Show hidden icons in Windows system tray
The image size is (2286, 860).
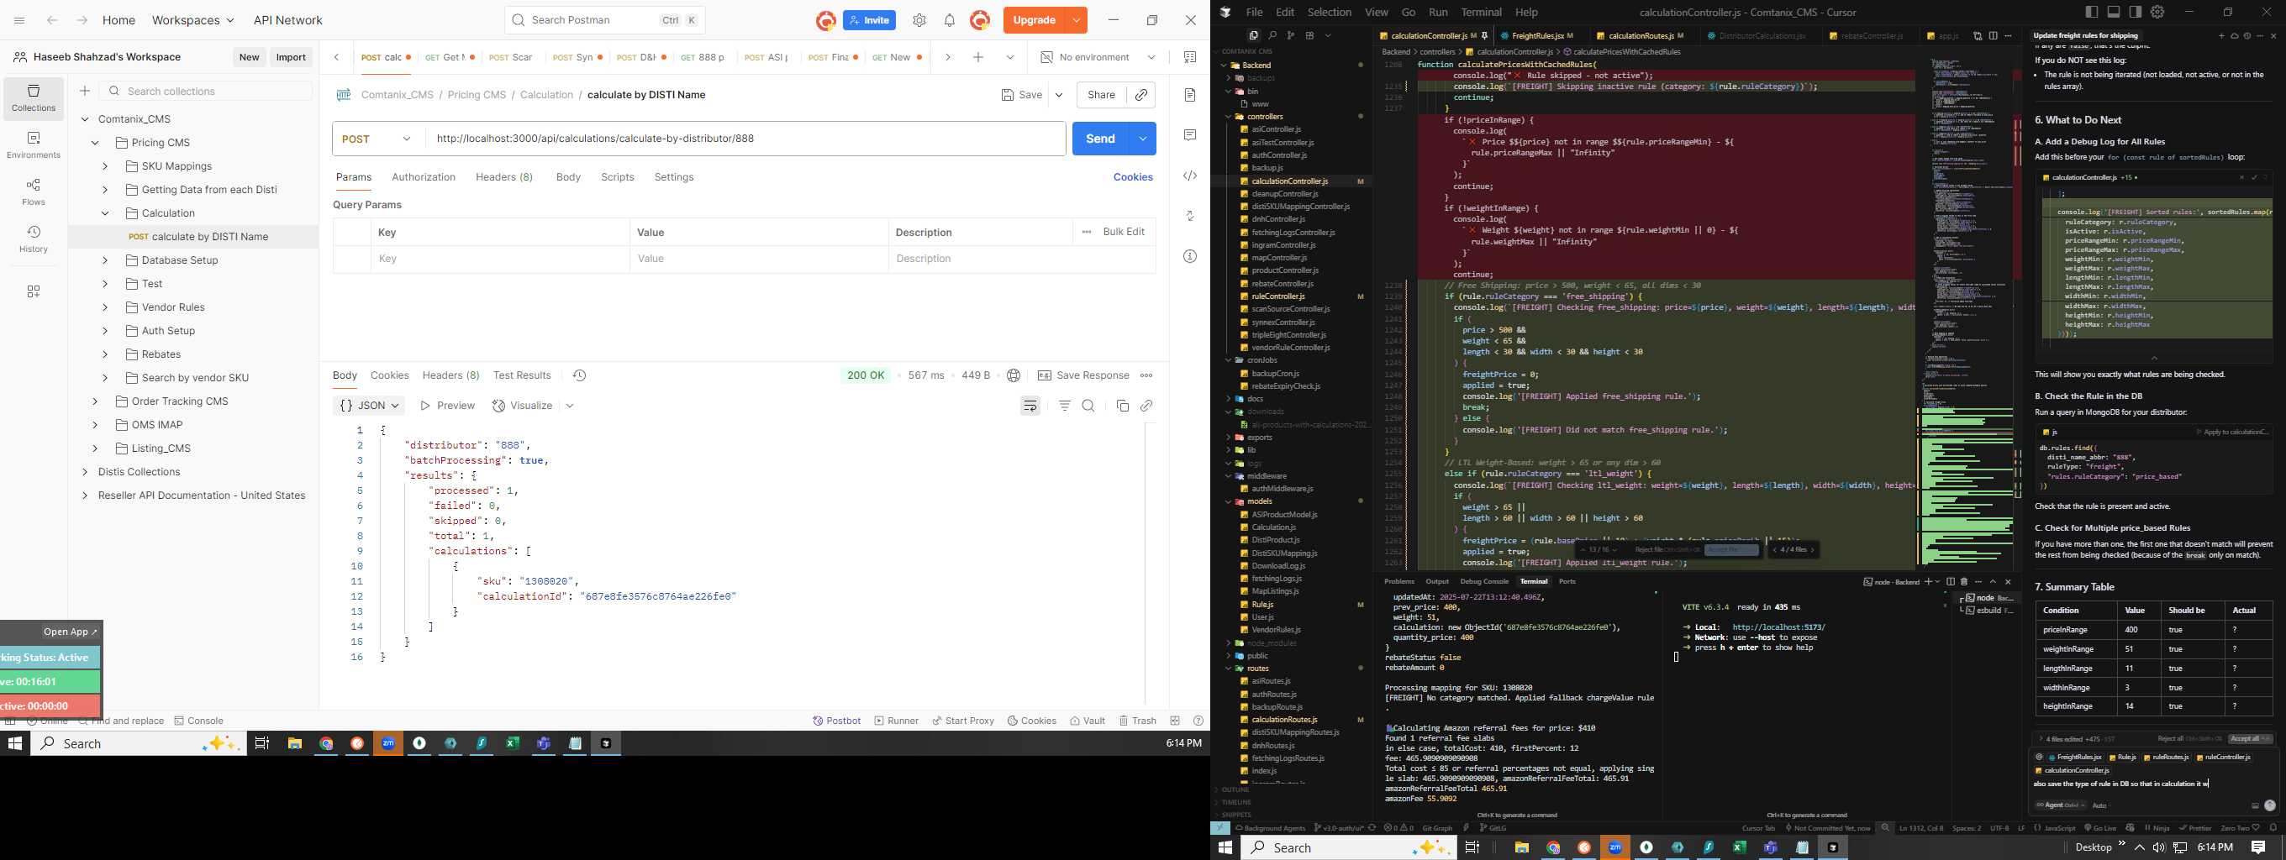[x=2140, y=847]
